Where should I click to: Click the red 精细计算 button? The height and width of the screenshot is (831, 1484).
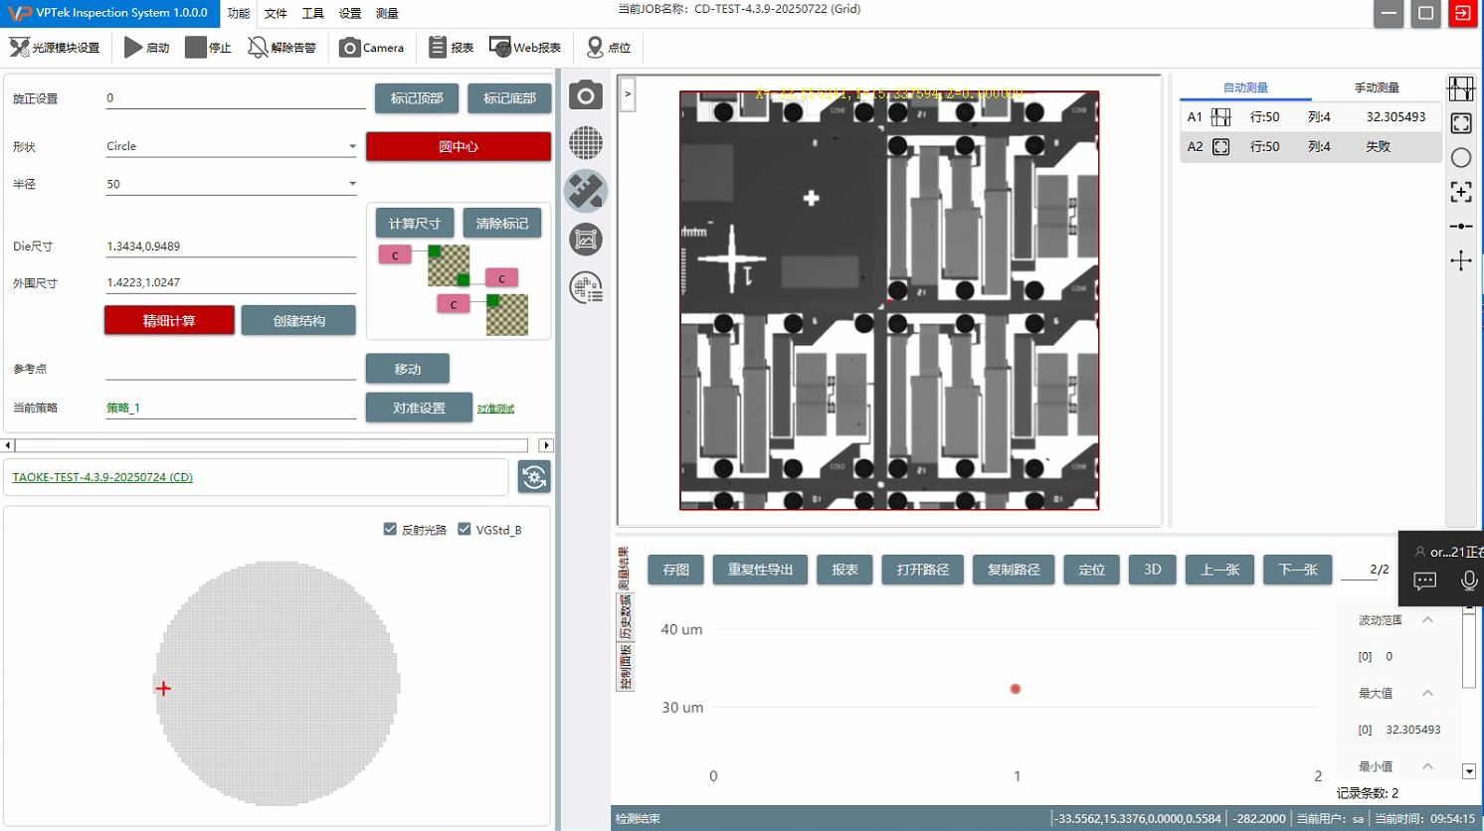coord(169,320)
